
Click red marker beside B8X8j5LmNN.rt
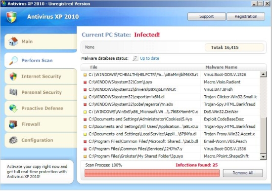tap(85, 90)
